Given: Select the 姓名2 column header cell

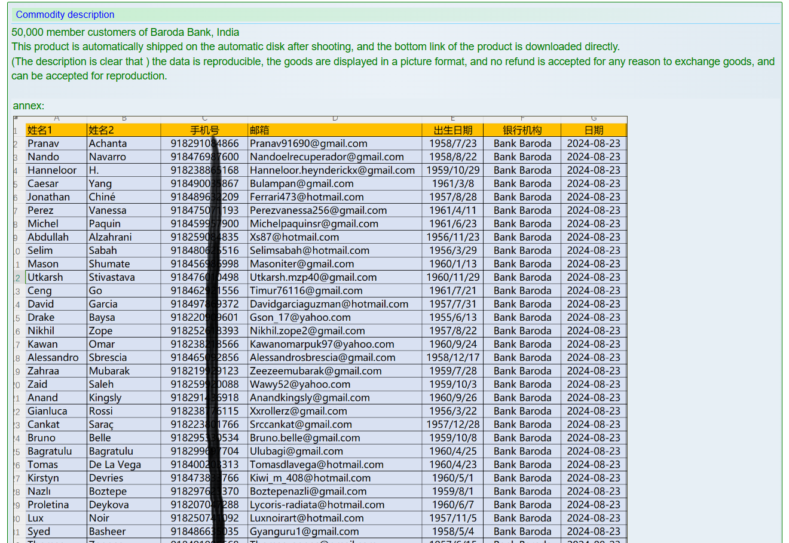Looking at the screenshot, I should (x=124, y=130).
